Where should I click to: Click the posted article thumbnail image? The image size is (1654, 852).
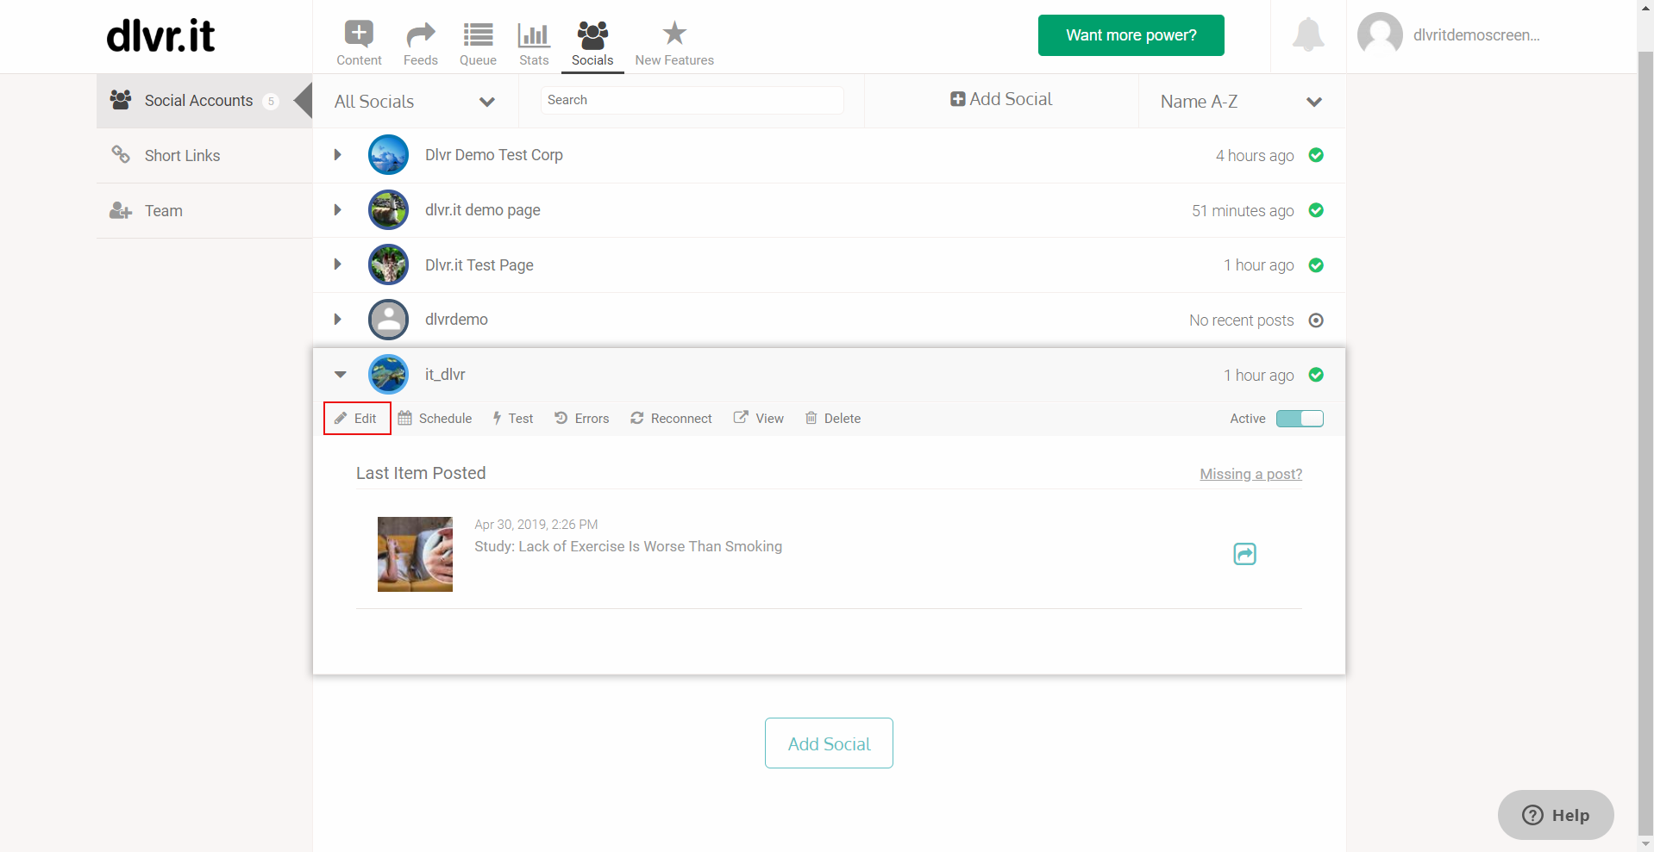point(415,554)
